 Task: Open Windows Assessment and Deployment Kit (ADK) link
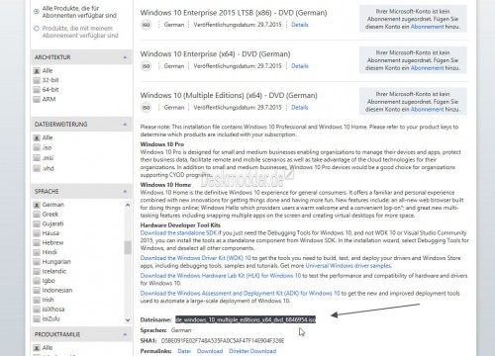click(x=240, y=294)
